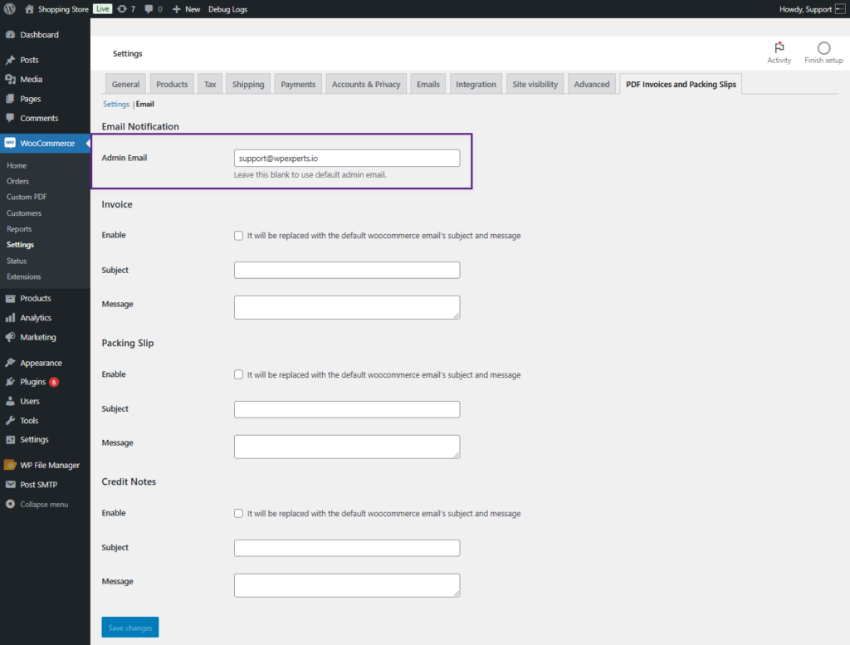Click the WooCommerce logo icon
The image size is (850, 645).
click(x=10, y=143)
